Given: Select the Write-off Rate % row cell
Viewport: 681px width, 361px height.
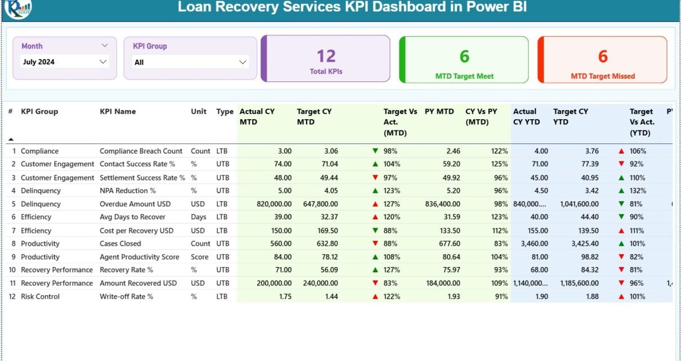Looking at the screenshot, I should tap(127, 297).
